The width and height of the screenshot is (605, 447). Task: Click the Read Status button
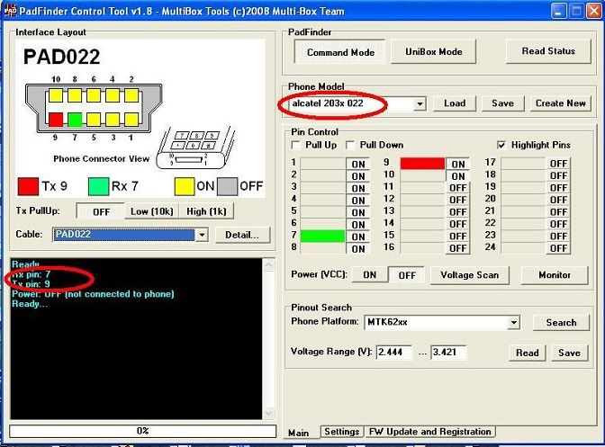point(548,51)
